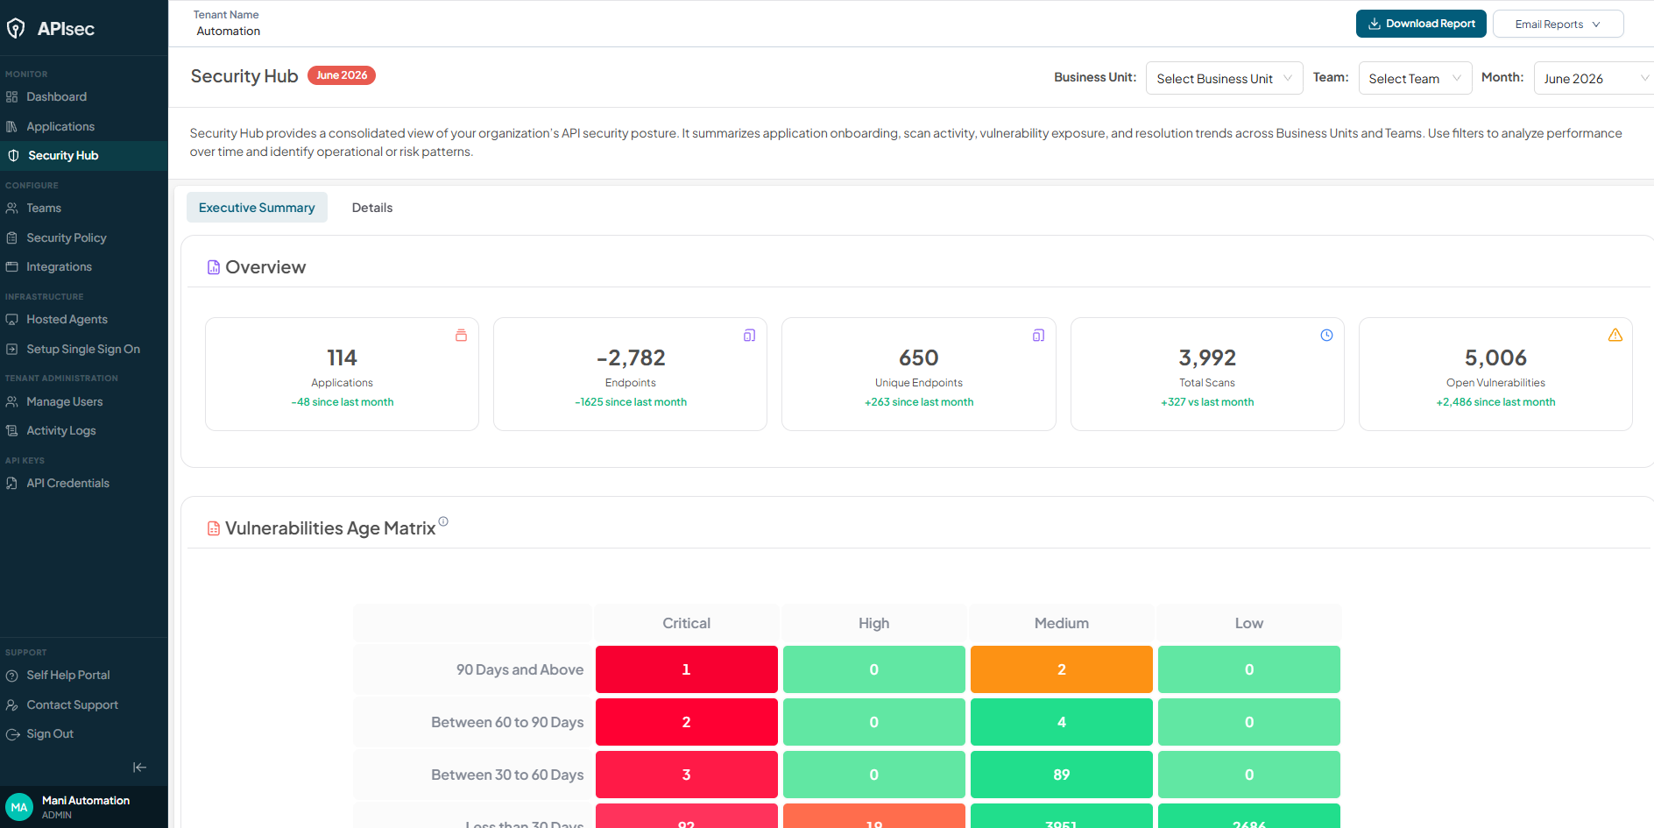Click the MA user avatar

pos(19,807)
